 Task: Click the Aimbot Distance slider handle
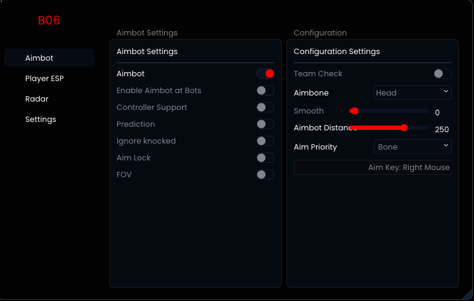(404, 127)
